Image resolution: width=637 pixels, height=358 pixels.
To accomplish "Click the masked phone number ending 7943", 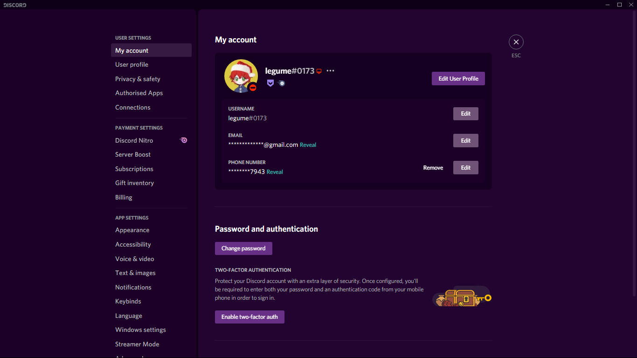I will (246, 172).
